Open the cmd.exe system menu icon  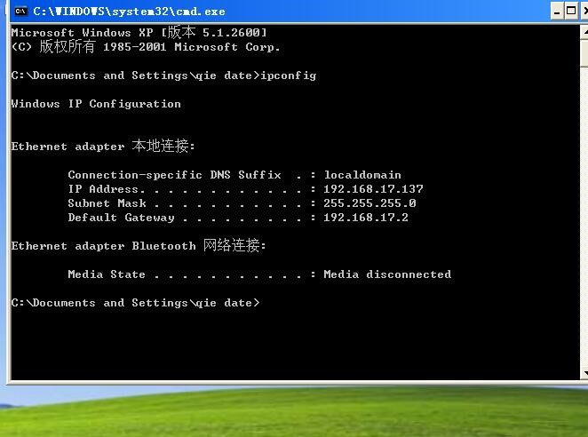point(20,12)
